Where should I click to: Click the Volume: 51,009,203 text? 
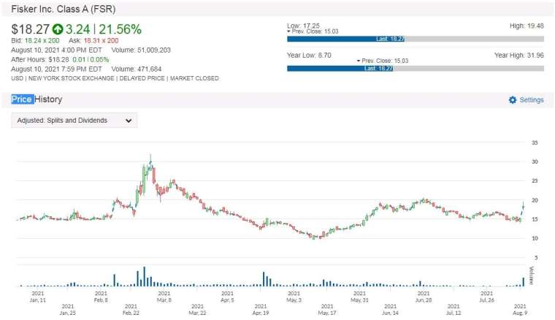(x=141, y=50)
